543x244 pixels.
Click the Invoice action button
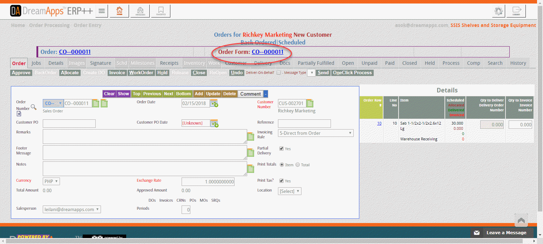point(117,73)
